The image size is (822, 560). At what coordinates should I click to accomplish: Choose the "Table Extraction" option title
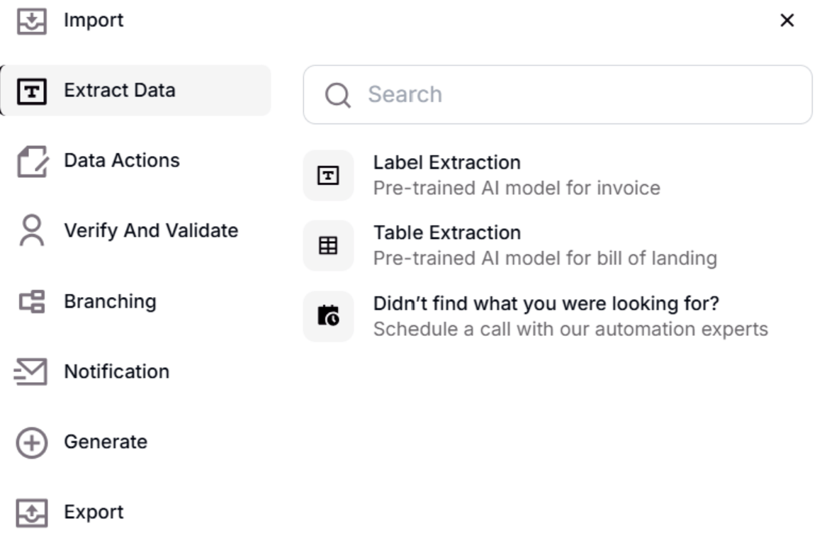(x=446, y=233)
